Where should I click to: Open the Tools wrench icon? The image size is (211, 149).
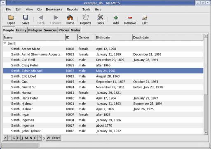(x=100, y=17)
